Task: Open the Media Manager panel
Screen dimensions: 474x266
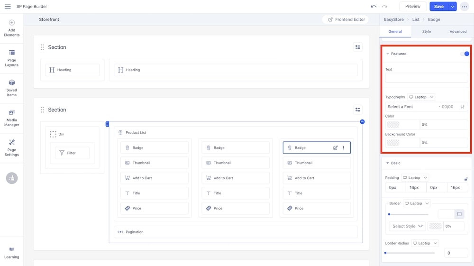Action: (x=12, y=118)
